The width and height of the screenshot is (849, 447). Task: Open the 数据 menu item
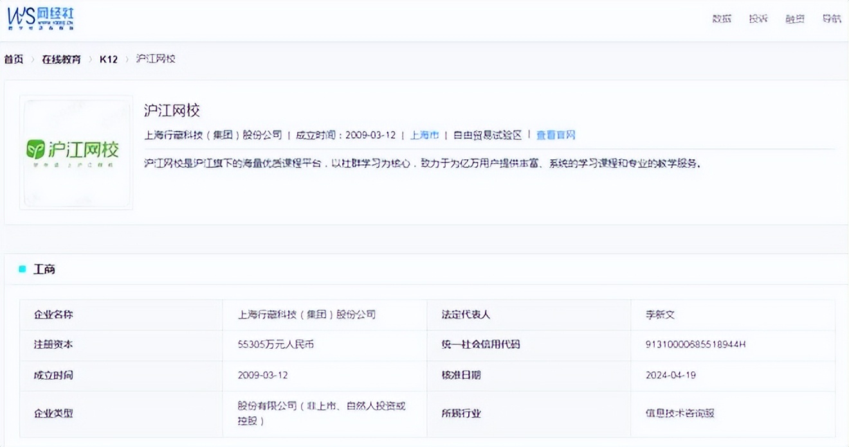pyautogui.click(x=722, y=19)
